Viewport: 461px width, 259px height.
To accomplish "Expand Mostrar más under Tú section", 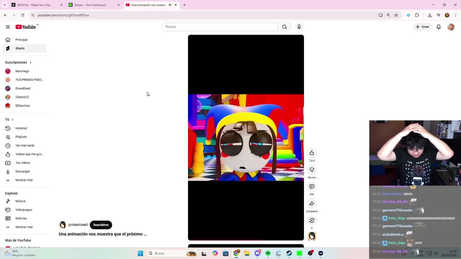I will 24,180.
